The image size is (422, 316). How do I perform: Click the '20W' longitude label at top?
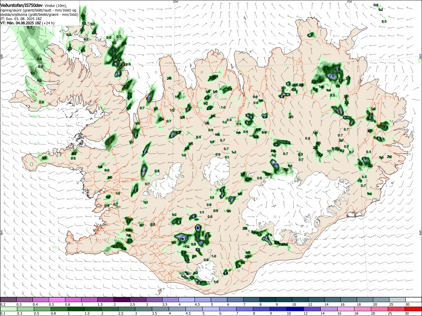175,2
